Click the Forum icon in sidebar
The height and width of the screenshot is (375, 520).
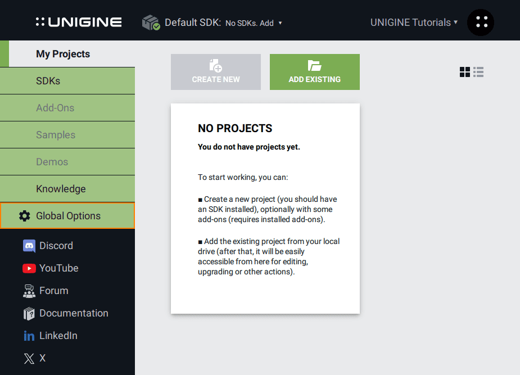pyautogui.click(x=29, y=291)
